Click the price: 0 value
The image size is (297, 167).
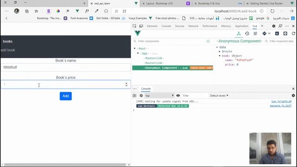pos(232,64)
